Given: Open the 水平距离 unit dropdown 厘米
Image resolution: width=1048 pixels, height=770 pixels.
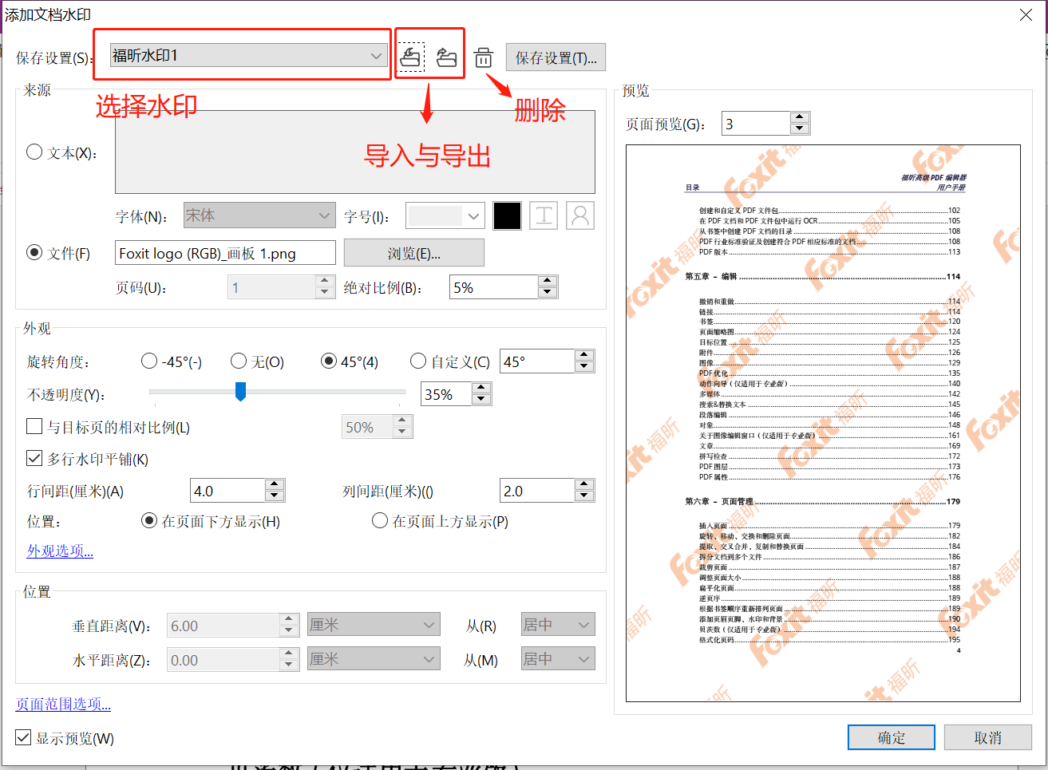Looking at the screenshot, I should (374, 659).
